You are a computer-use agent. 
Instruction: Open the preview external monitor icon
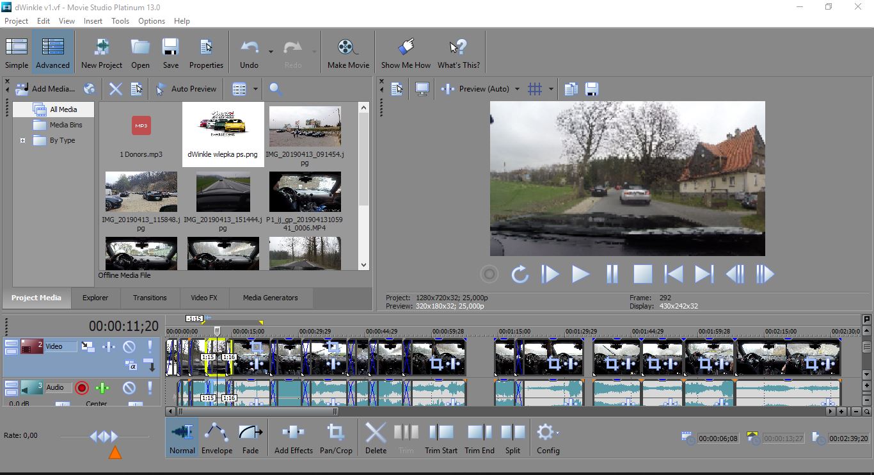point(422,89)
